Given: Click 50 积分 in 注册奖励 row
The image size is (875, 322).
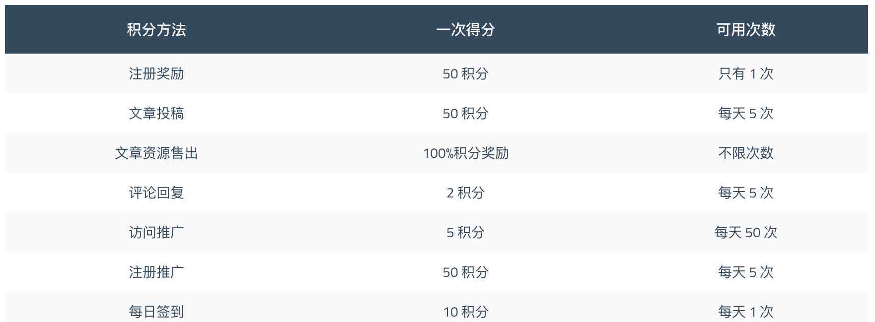Looking at the screenshot, I should 466,74.
